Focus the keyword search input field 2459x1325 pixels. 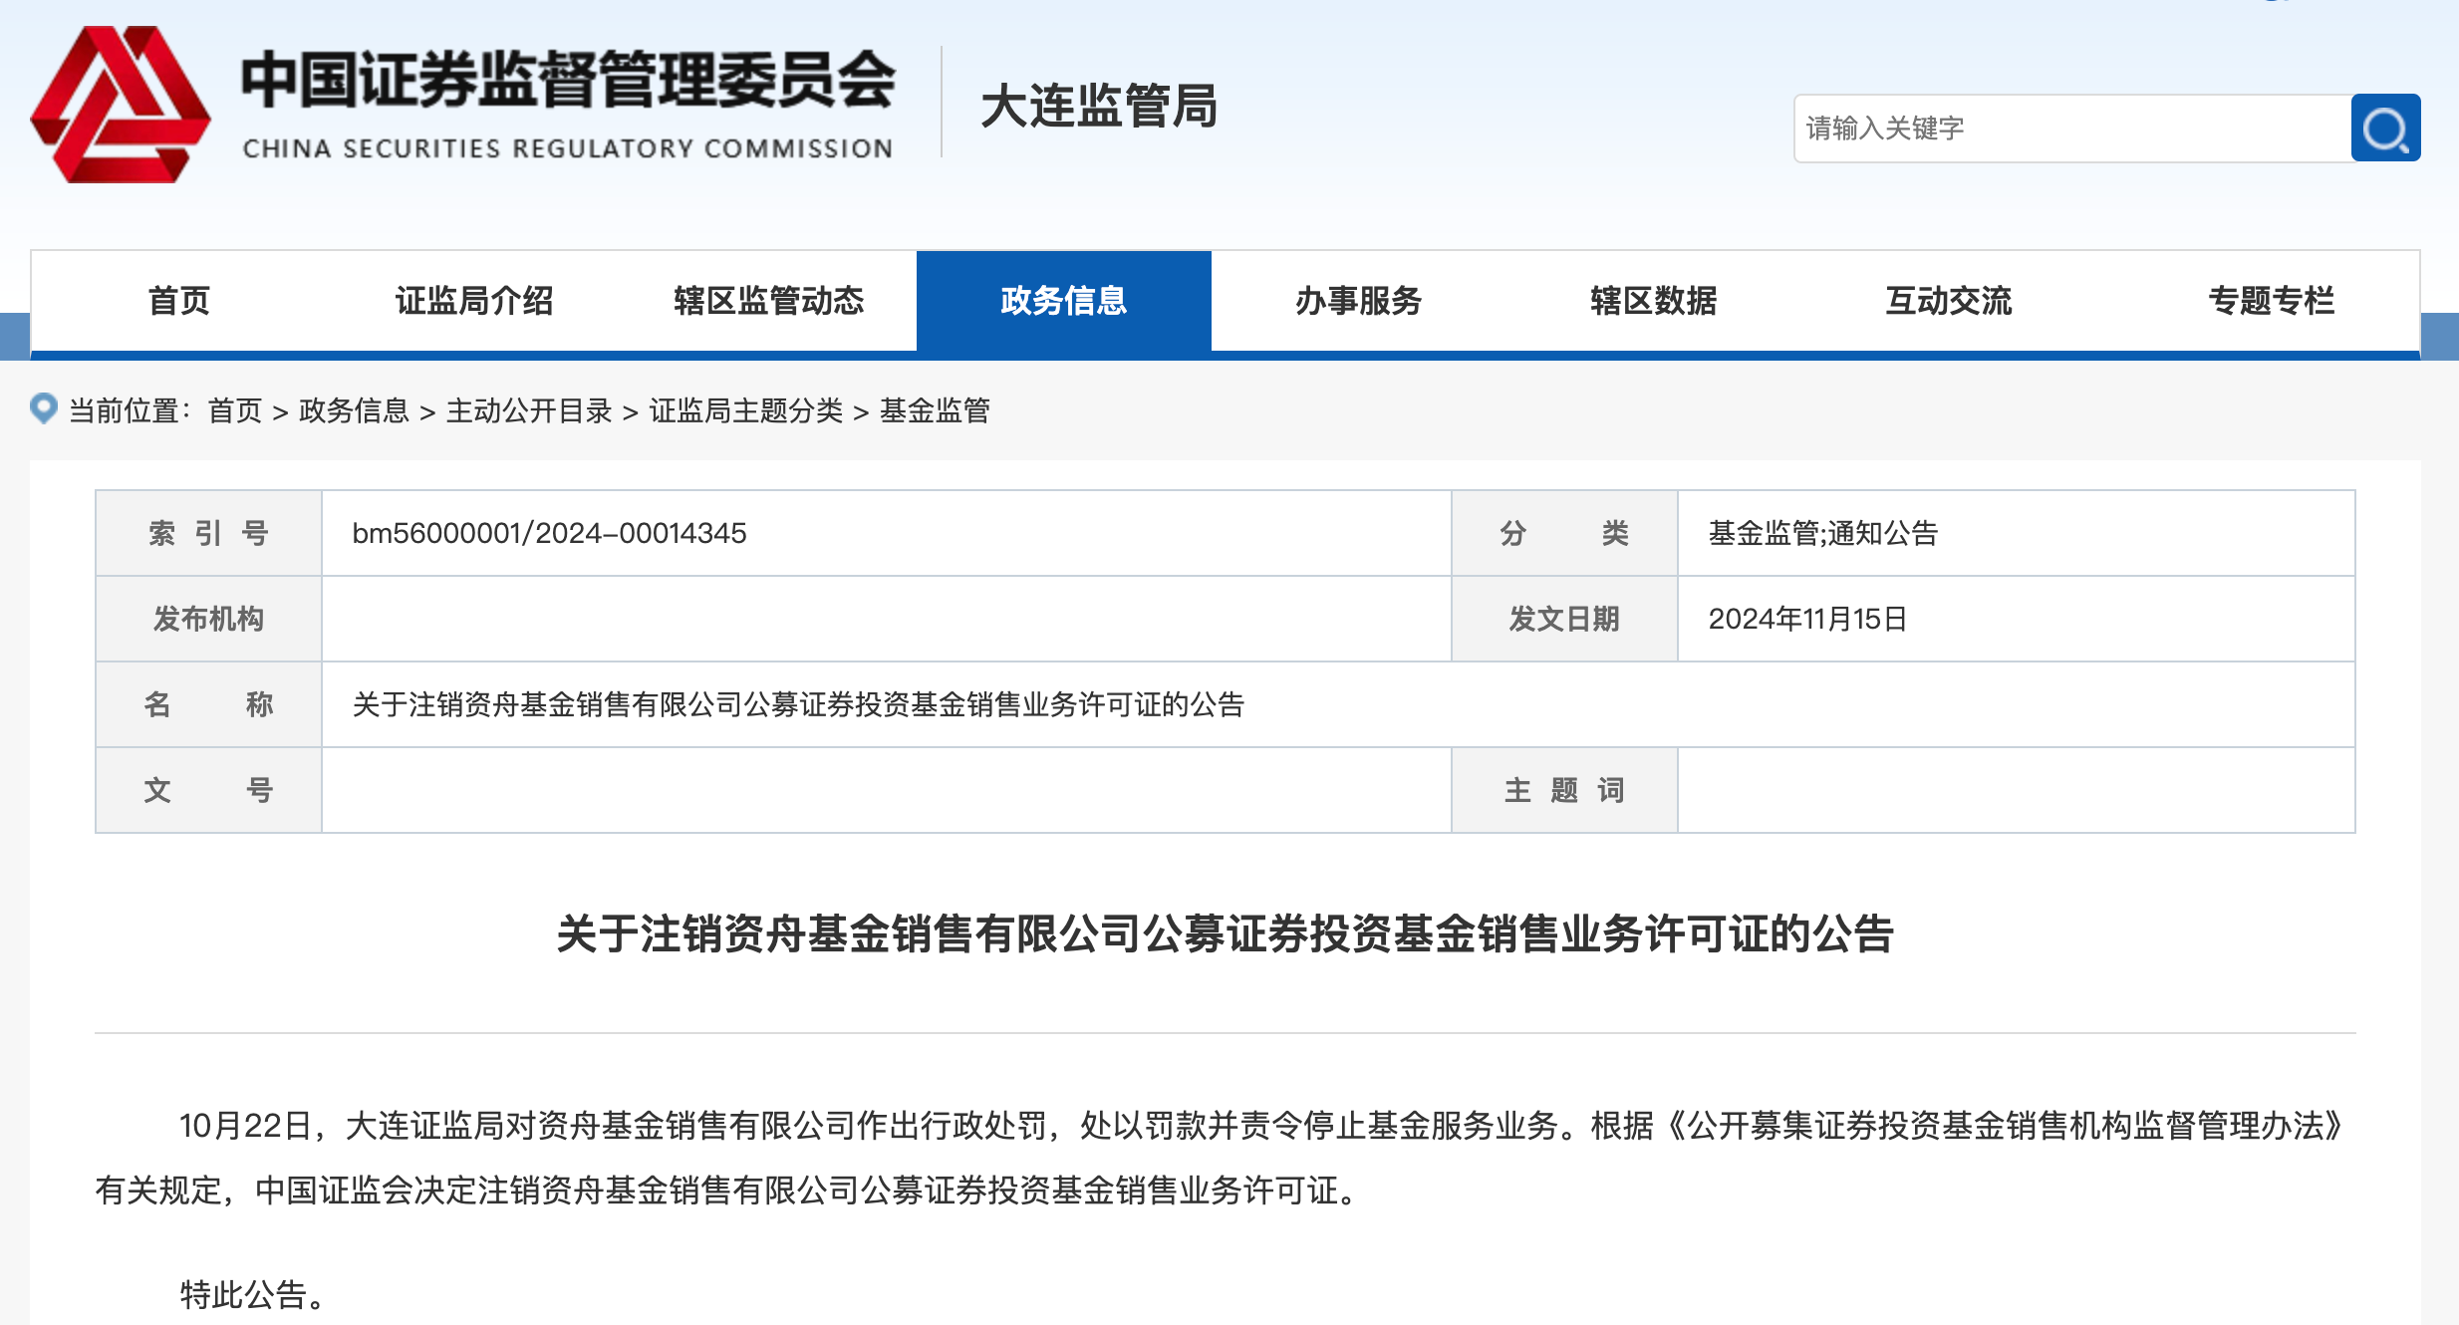pyautogui.click(x=2072, y=129)
